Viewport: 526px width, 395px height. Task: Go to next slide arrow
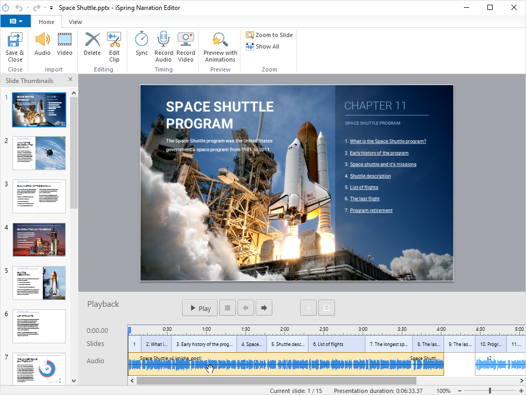(x=264, y=308)
